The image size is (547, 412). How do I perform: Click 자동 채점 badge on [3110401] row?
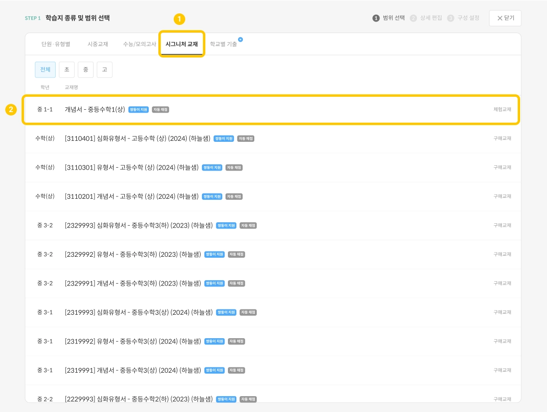point(246,138)
